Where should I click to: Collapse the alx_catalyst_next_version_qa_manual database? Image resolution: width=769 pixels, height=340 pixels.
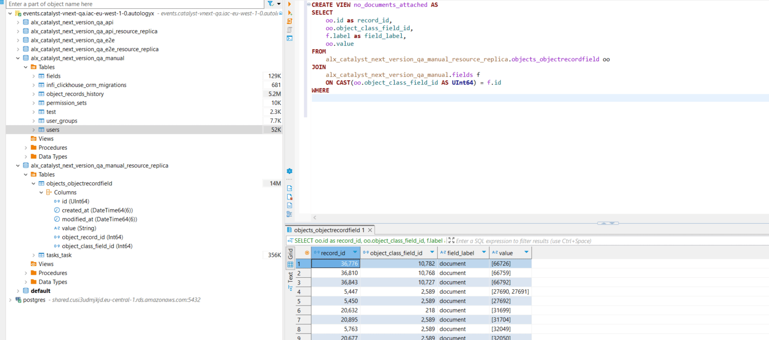point(18,58)
